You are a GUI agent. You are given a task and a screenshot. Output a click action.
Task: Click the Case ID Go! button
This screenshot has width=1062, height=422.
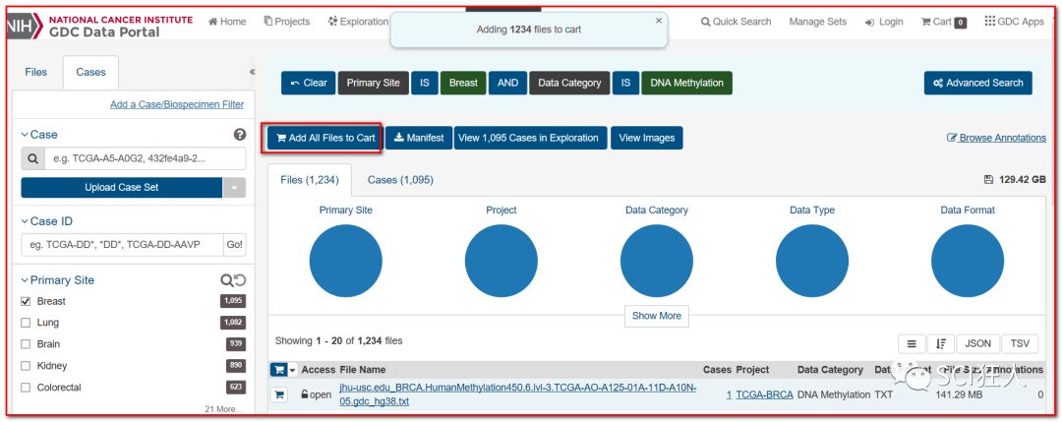[x=235, y=245]
